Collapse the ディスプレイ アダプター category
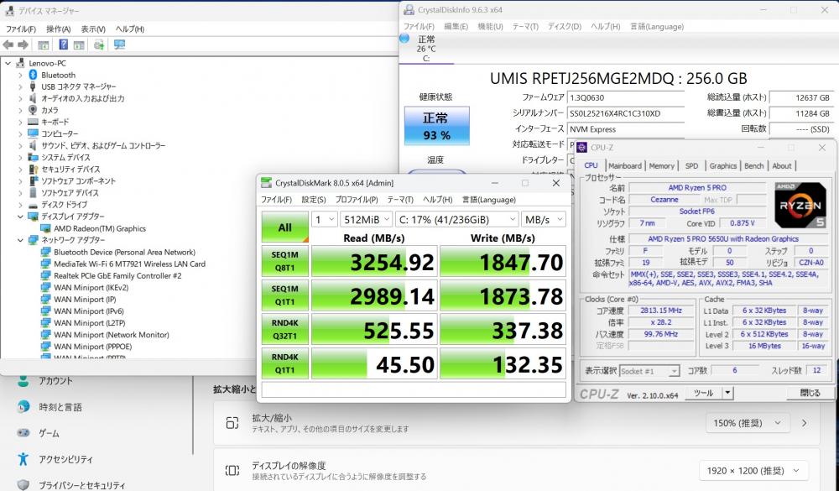 pyautogui.click(x=20, y=217)
